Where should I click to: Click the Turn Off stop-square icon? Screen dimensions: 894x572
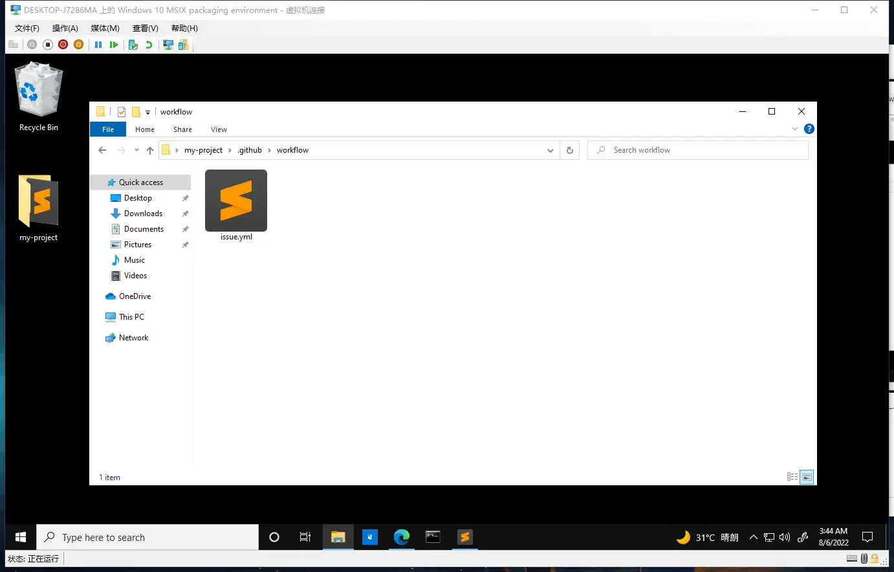(x=48, y=45)
